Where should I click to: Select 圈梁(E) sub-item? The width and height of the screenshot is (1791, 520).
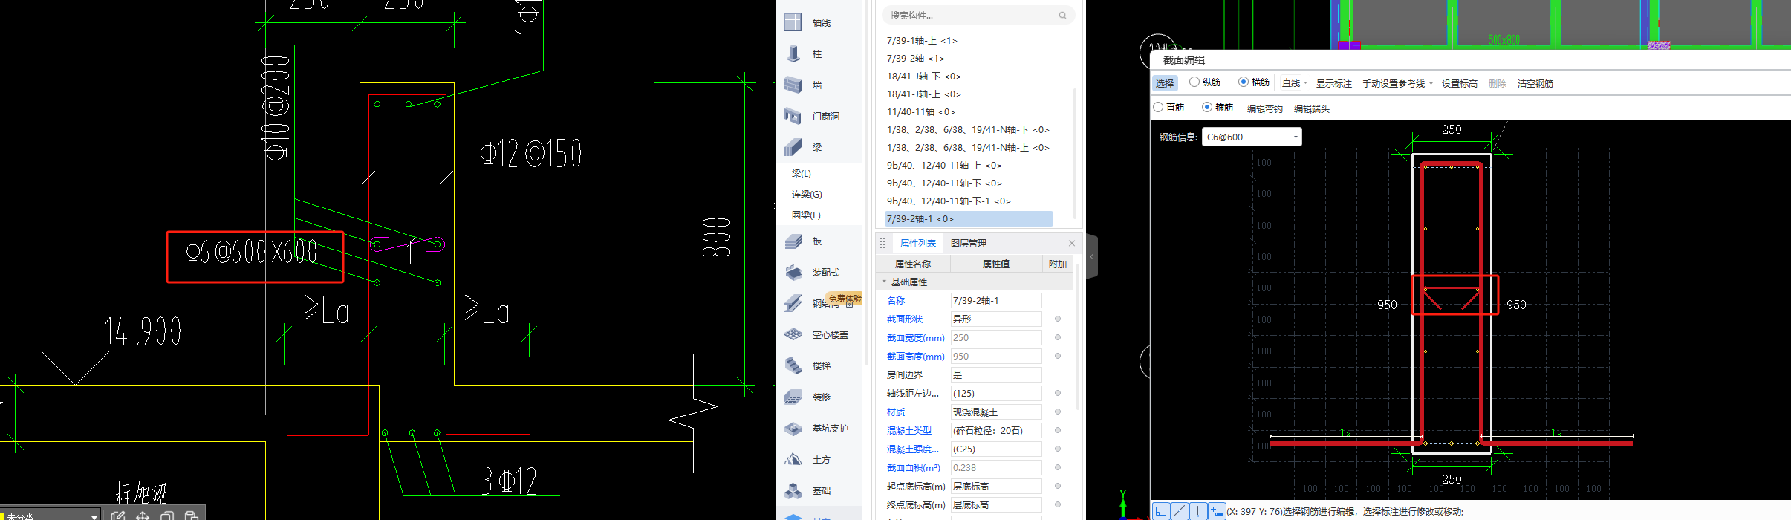(x=806, y=215)
